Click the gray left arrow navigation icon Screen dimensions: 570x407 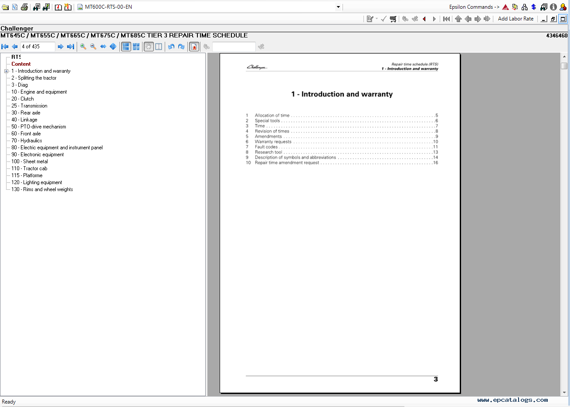tap(468, 19)
